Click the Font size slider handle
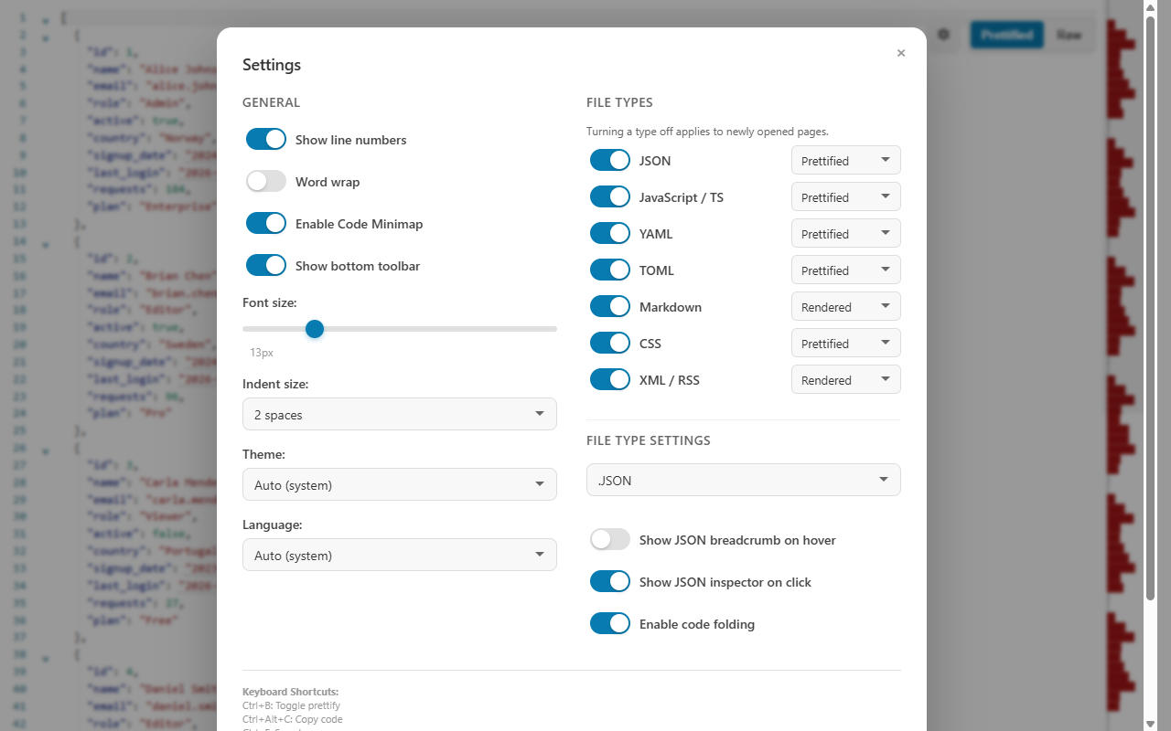Viewport: 1171px width, 731px height. [x=315, y=329]
